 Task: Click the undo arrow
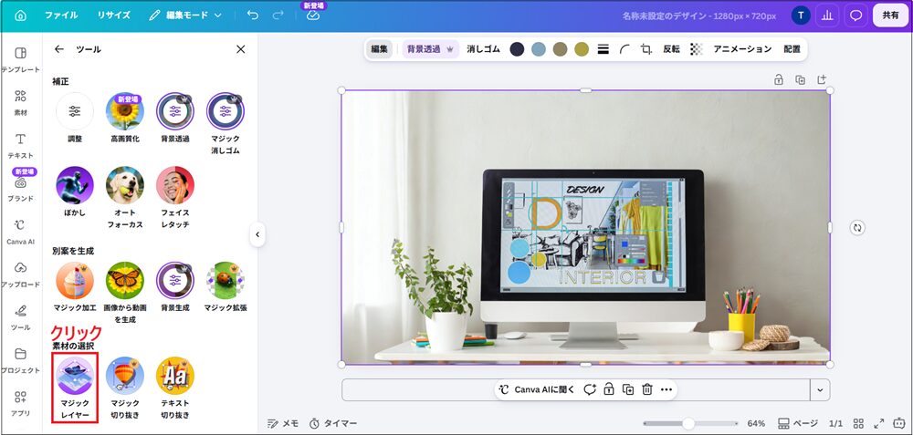coord(253,16)
